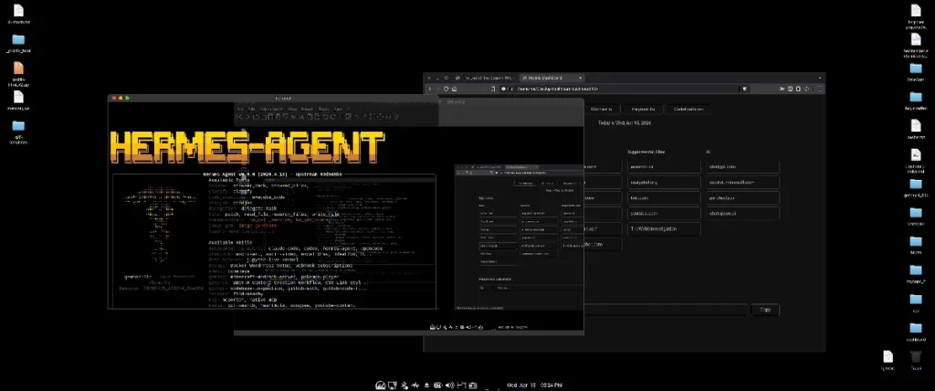Open the browser home page icon
935x391 pixels.
pyautogui.click(x=454, y=89)
